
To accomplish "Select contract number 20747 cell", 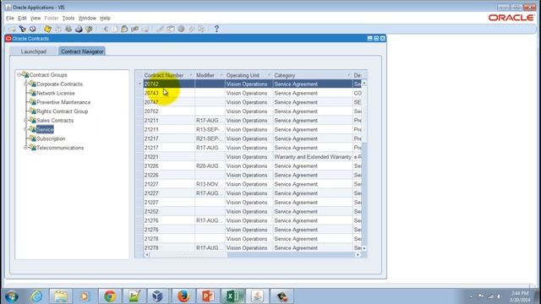I will (169, 102).
